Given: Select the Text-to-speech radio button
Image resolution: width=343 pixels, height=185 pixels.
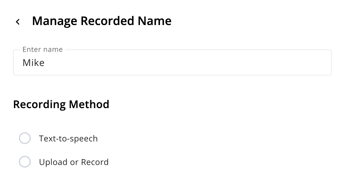Looking at the screenshot, I should (x=25, y=138).
